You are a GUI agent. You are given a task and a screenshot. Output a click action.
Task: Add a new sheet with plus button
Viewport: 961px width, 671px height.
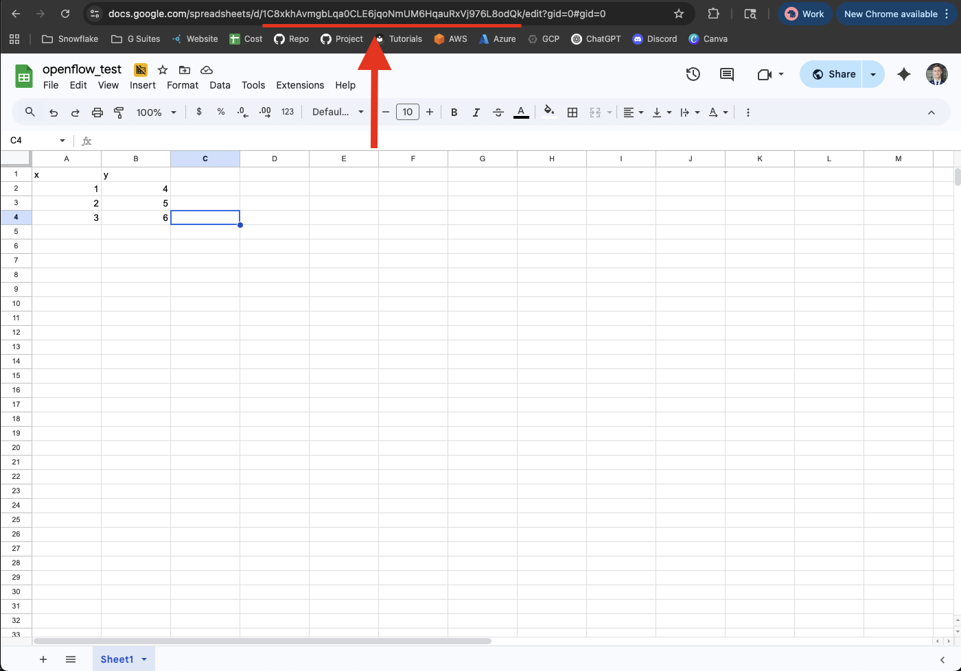[x=43, y=659]
